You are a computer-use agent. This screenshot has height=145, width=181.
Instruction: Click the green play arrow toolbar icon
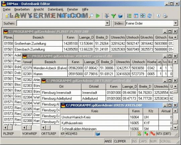pos(98,16)
